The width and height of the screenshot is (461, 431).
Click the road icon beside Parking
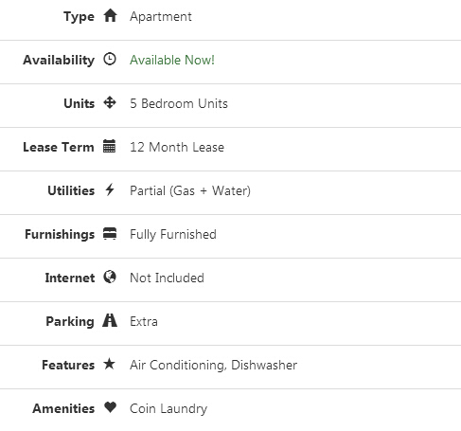click(110, 320)
